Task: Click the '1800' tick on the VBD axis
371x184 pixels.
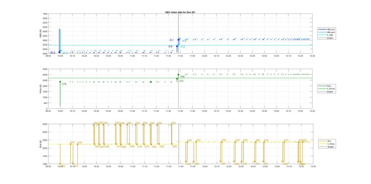Action: point(45,14)
